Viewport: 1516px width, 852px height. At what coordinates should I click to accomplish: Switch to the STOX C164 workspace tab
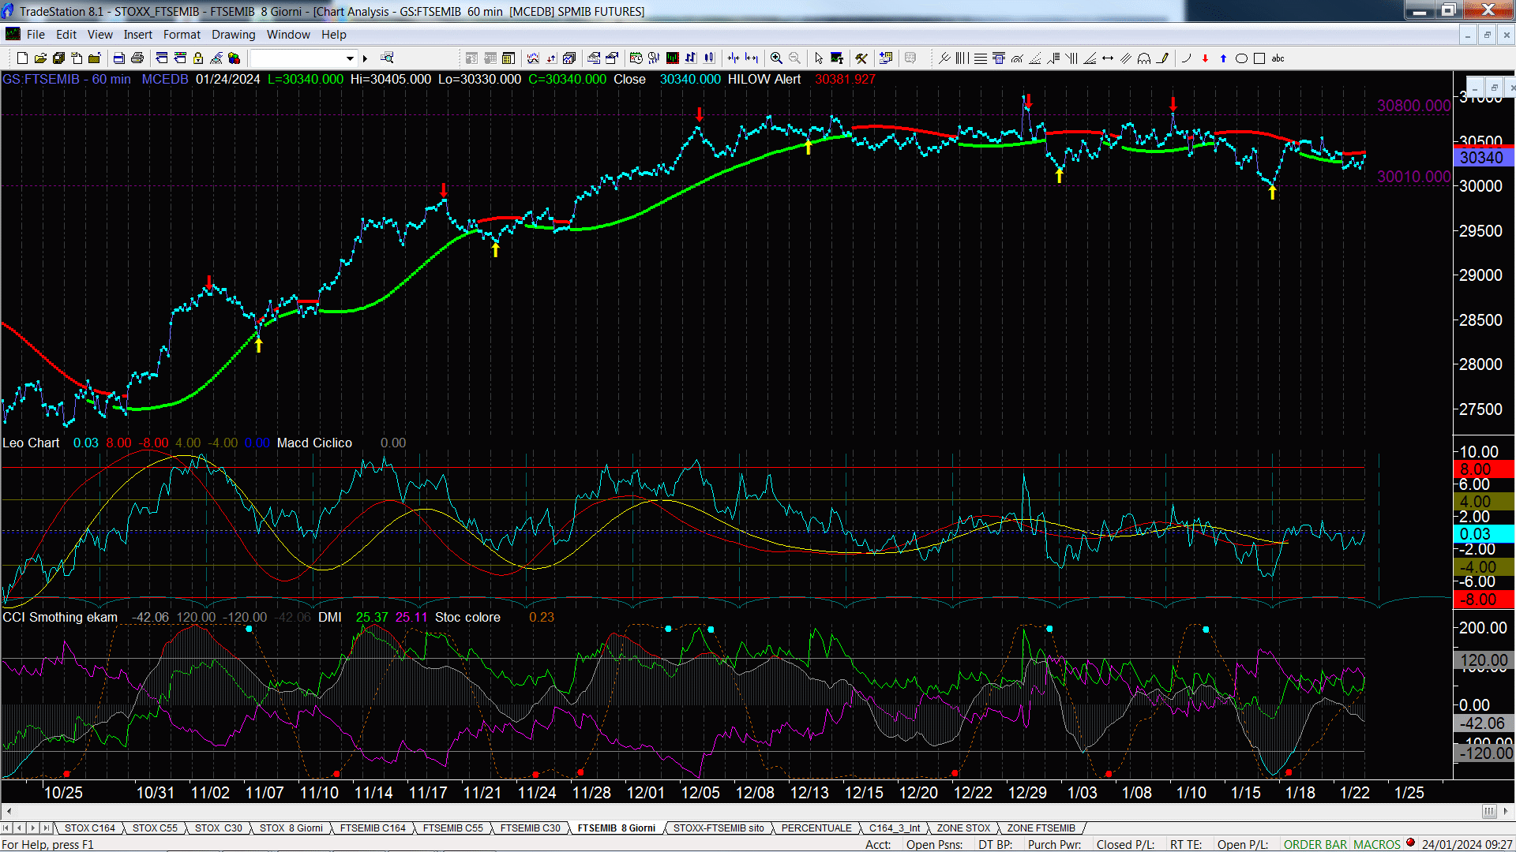pyautogui.click(x=89, y=828)
